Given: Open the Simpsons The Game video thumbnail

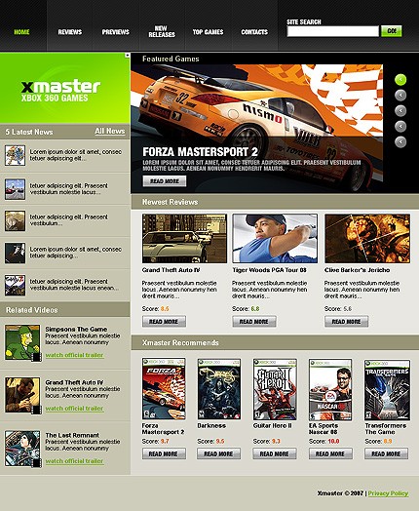Looking at the screenshot, I should click(x=22, y=342).
